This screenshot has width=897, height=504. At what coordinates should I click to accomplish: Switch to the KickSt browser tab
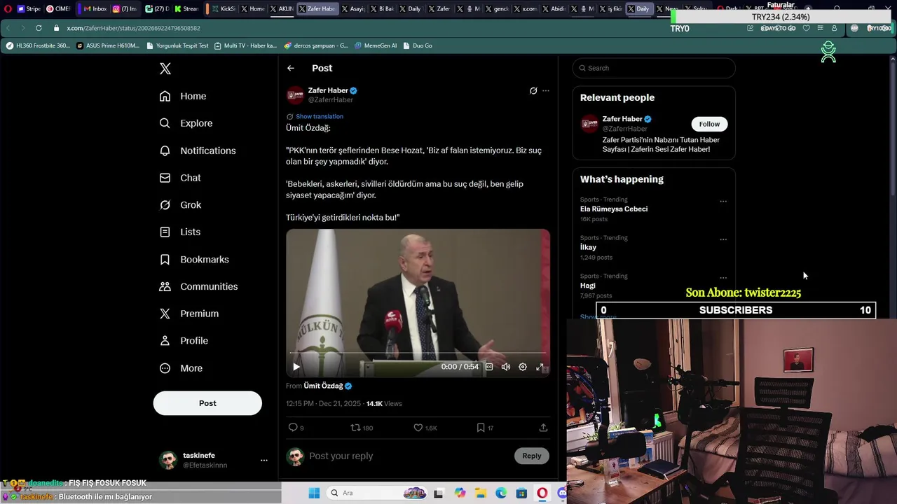point(223,9)
